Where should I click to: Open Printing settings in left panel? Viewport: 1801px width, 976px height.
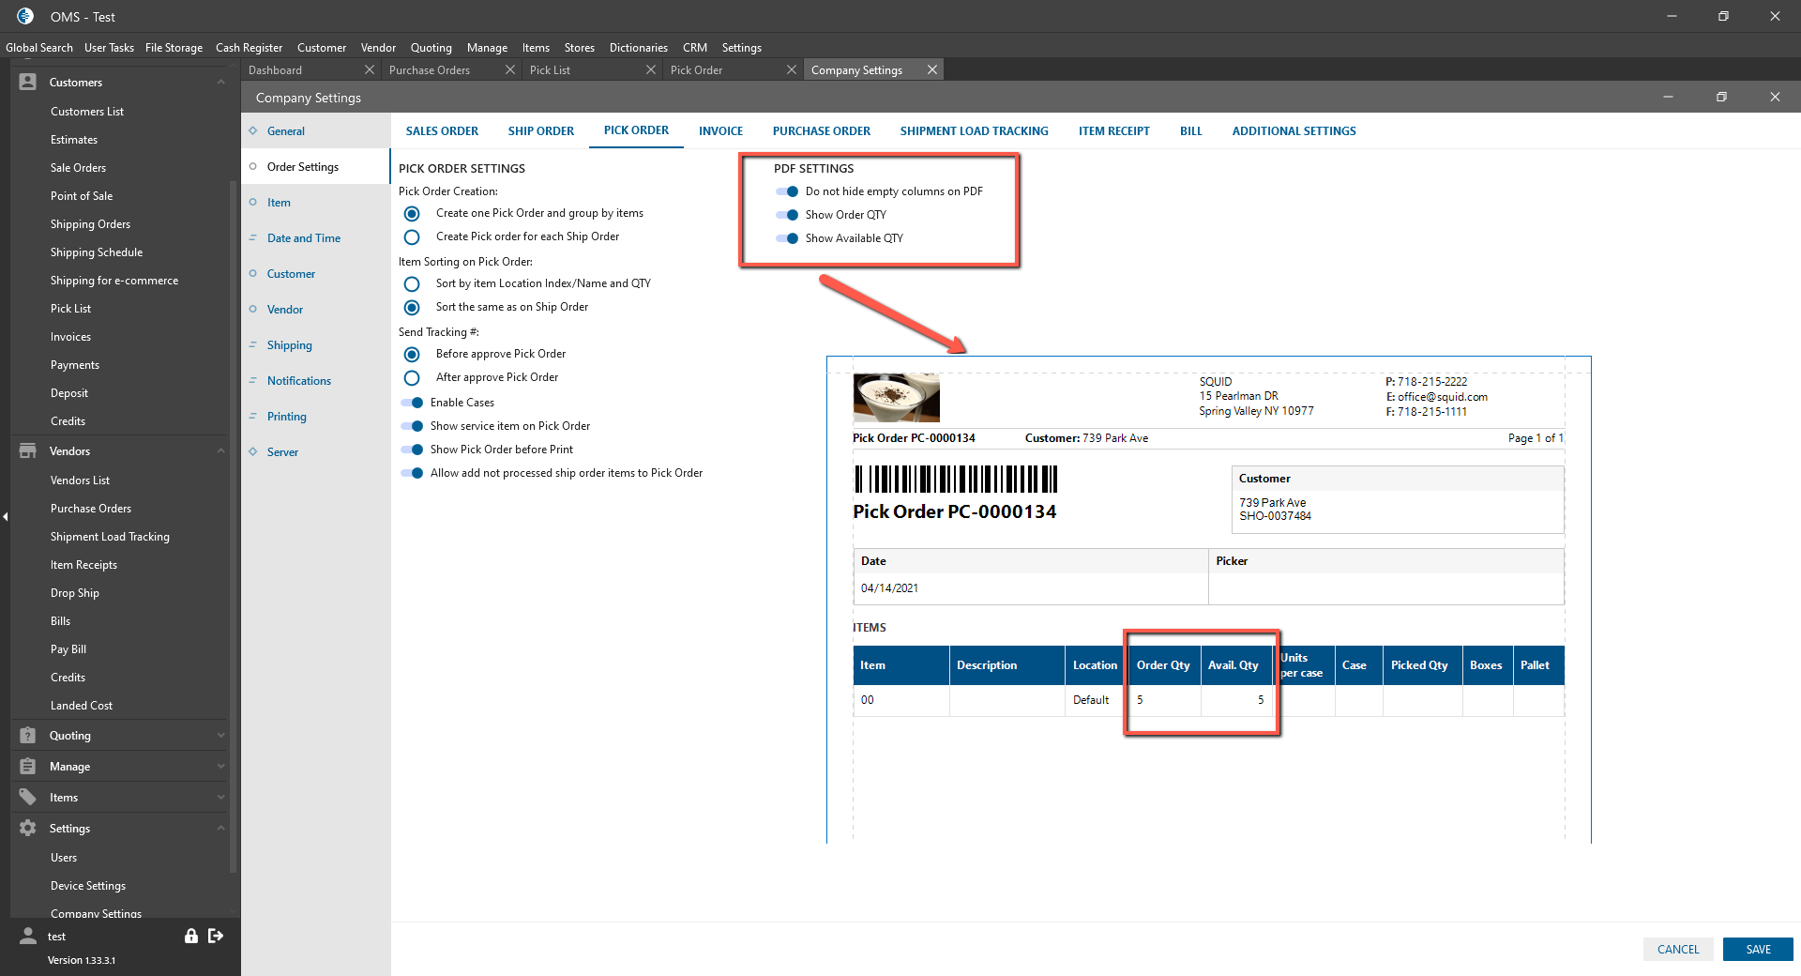(x=286, y=417)
